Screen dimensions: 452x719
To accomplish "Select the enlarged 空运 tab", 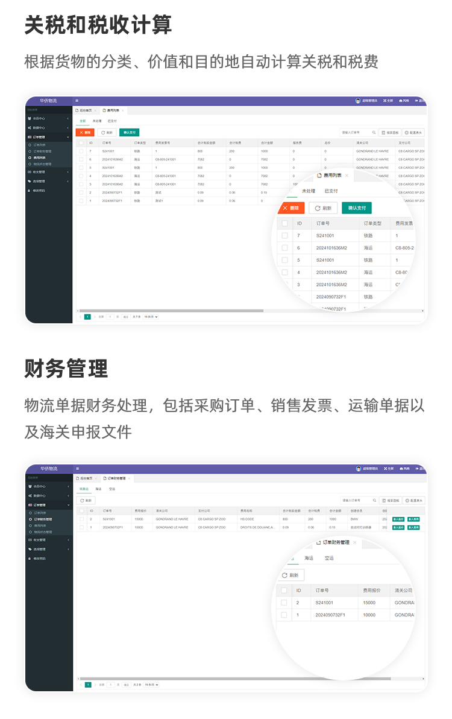I will coord(329,558).
